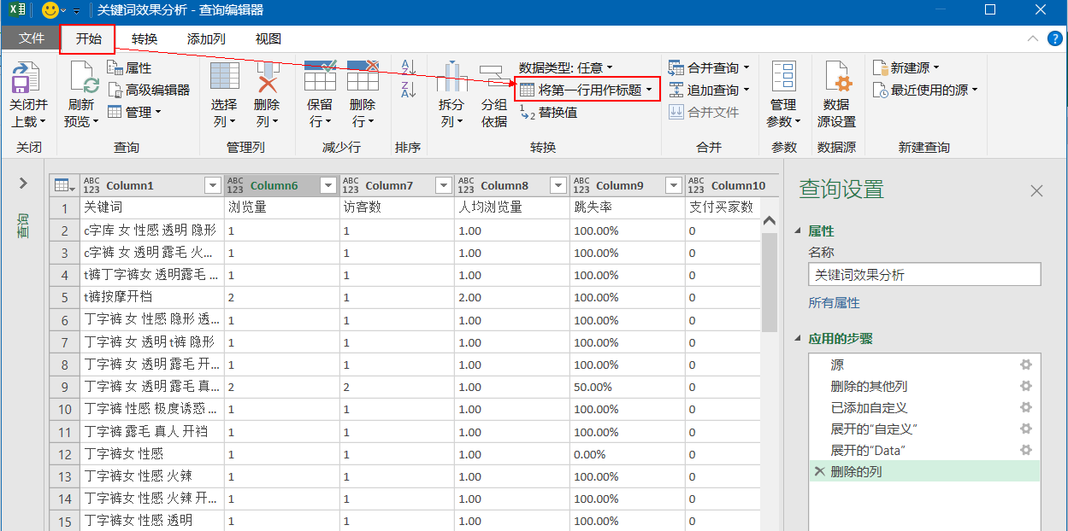Image resolution: width=1068 pixels, height=531 pixels.
Task: Open the New Source (新建源) dropdown
Action: [906, 67]
